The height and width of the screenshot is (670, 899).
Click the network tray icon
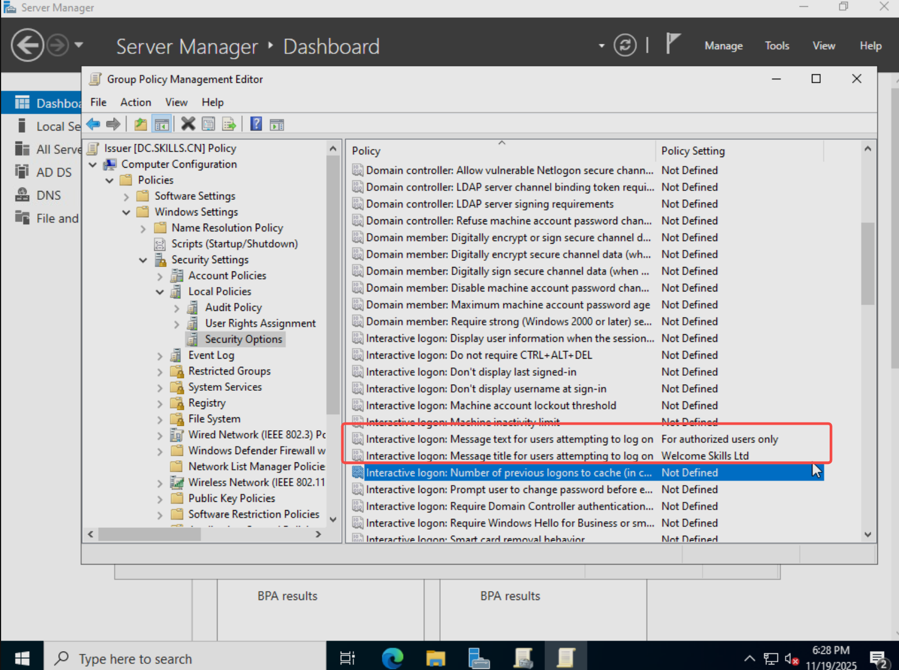(x=771, y=659)
